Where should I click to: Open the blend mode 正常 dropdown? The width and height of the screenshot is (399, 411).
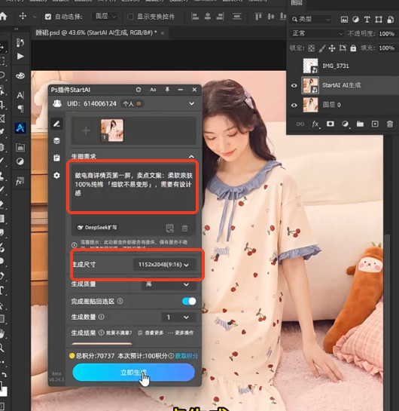pos(317,33)
